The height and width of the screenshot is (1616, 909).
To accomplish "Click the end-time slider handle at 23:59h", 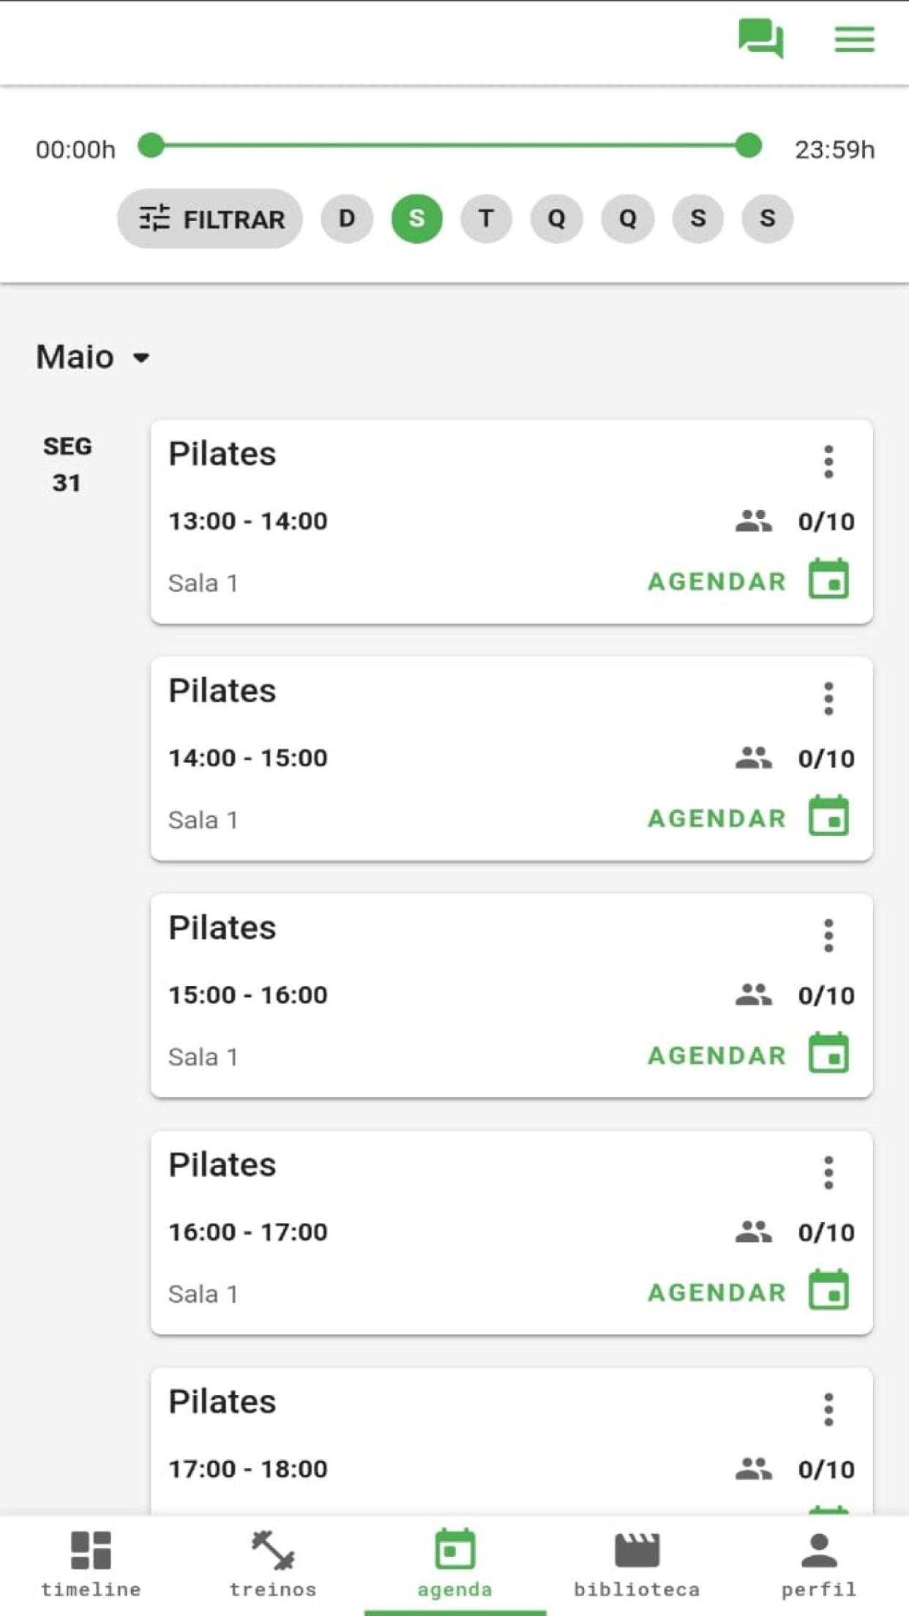I will click(x=748, y=146).
